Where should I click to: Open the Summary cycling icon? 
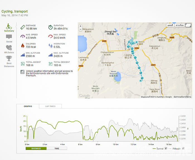(x=9, y=27)
